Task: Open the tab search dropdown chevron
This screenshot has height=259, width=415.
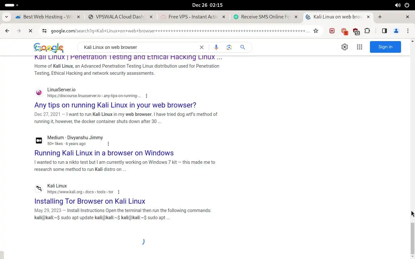Action: pyautogui.click(x=6, y=17)
